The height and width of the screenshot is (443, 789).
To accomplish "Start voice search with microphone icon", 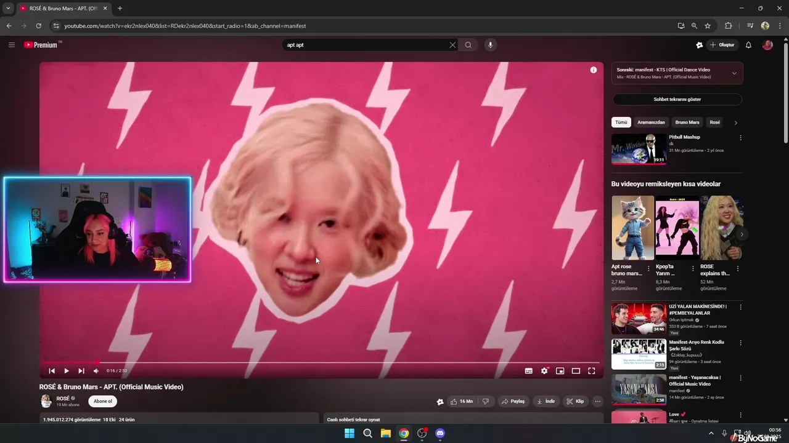I will [491, 45].
